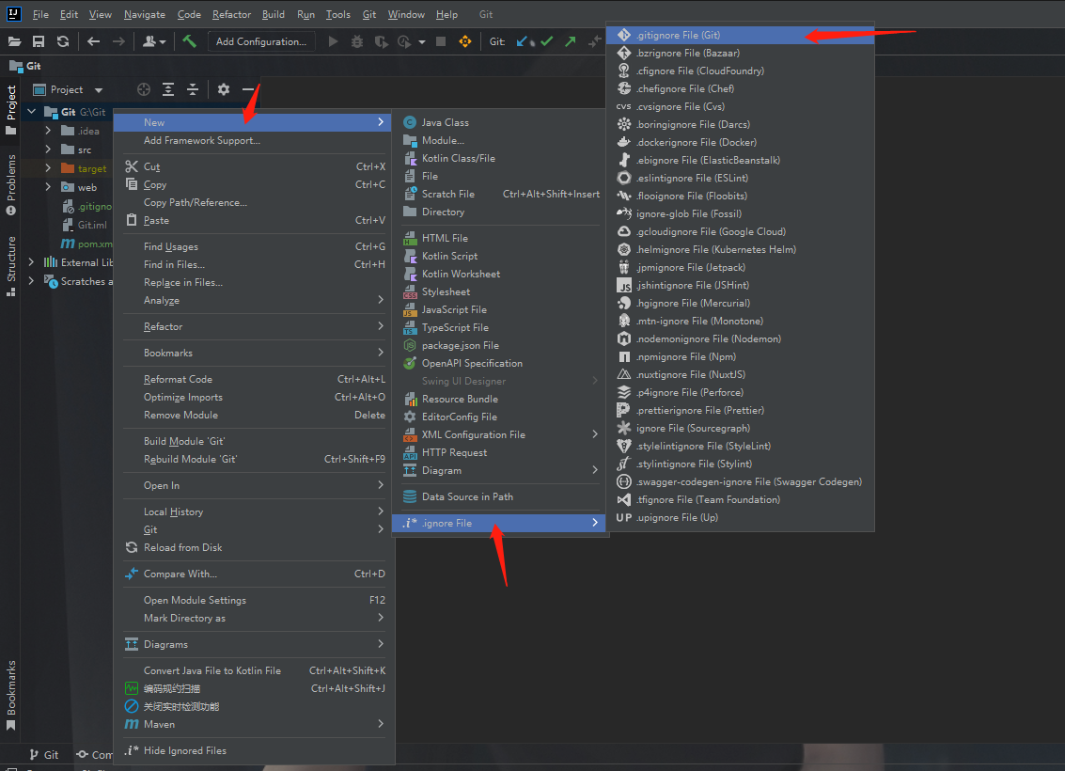1065x771 pixels.
Task: Click the Open folder toolbar icon
Action: (14, 41)
